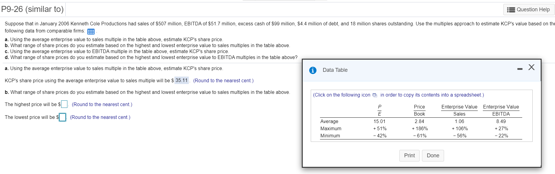Click the lowest price input box
The height and width of the screenshot is (174, 555).
tap(62, 117)
